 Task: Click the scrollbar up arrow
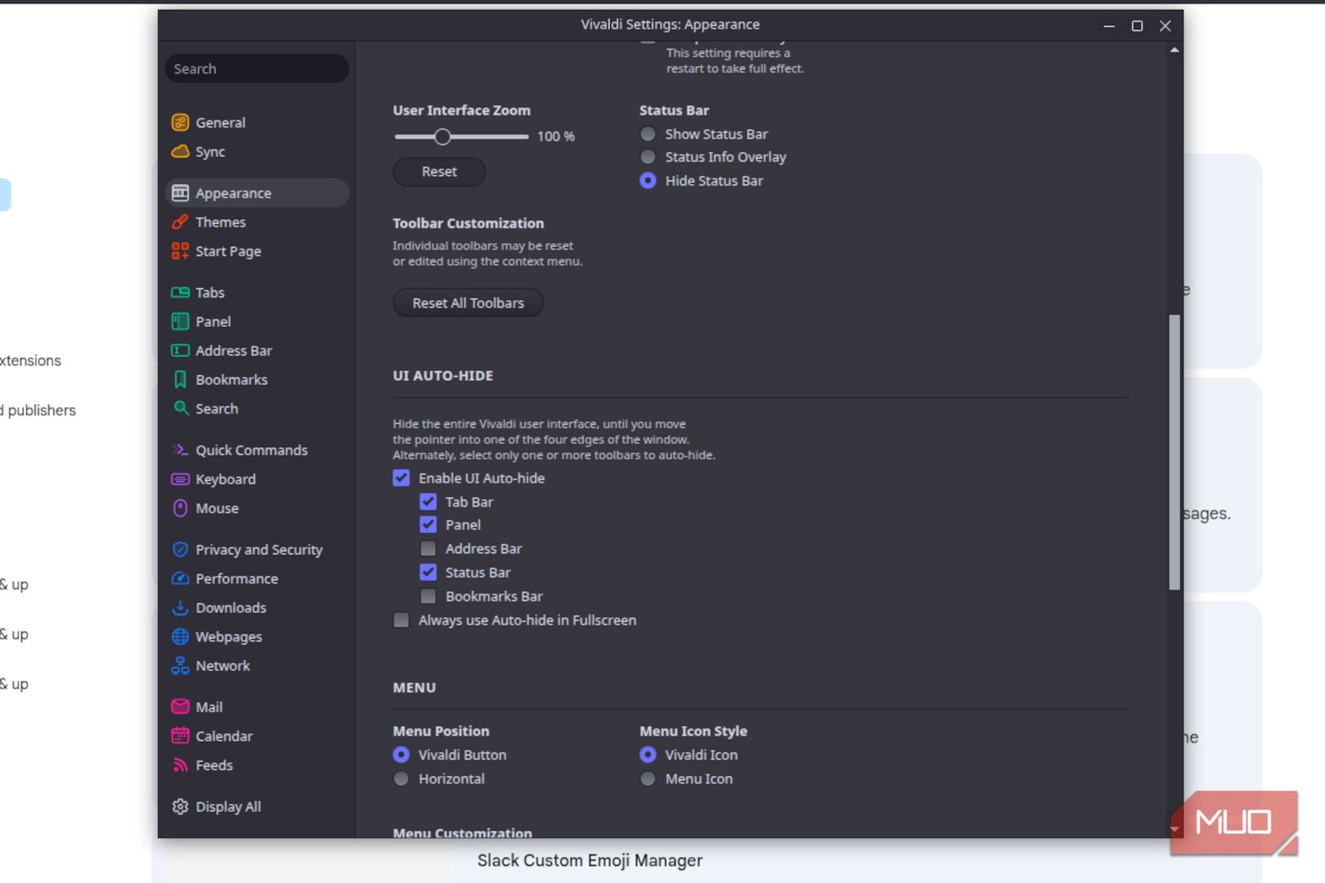1175,50
